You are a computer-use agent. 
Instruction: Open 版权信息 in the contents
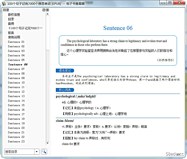pos(14,15)
